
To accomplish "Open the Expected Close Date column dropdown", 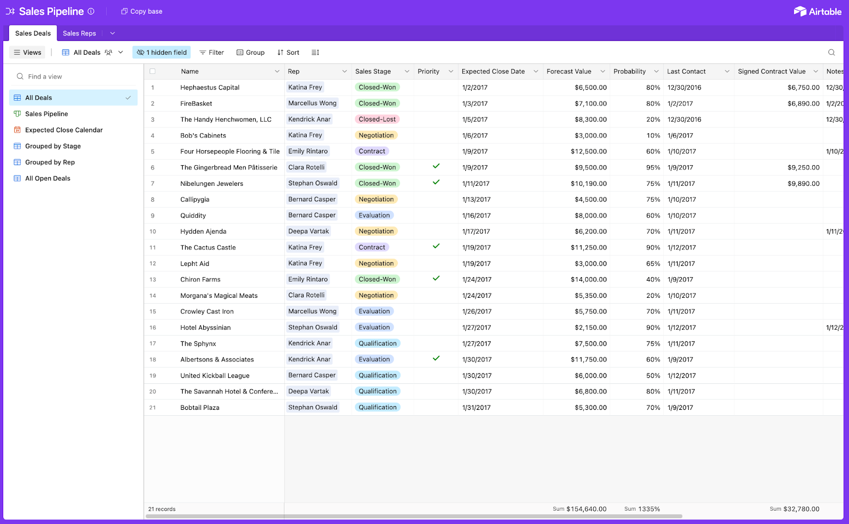I will 536,71.
